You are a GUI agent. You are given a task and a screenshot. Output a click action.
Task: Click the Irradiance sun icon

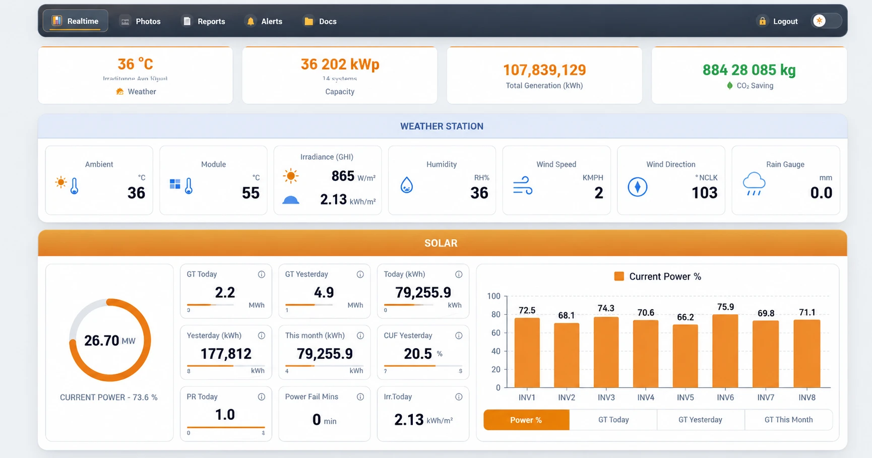[290, 176]
